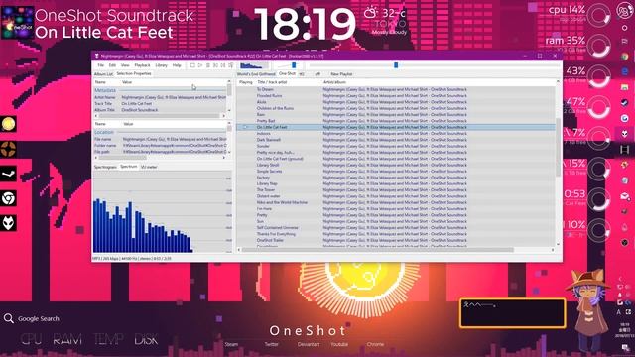Skip to next track using toolbar button

[223, 65]
